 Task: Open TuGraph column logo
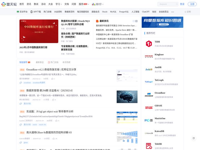pyautogui.click(x=149, y=82)
